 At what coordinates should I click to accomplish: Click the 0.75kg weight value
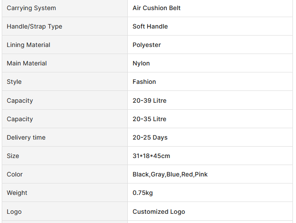click(143, 193)
